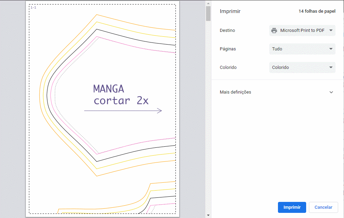Viewport: 344px width, 218px height.
Task: Click the Destino label
Action: point(227,31)
